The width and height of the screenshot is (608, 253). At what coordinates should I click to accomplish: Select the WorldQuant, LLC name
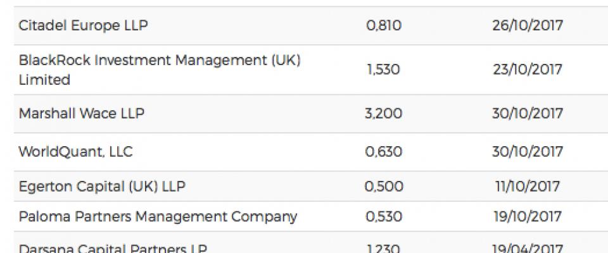point(75,152)
